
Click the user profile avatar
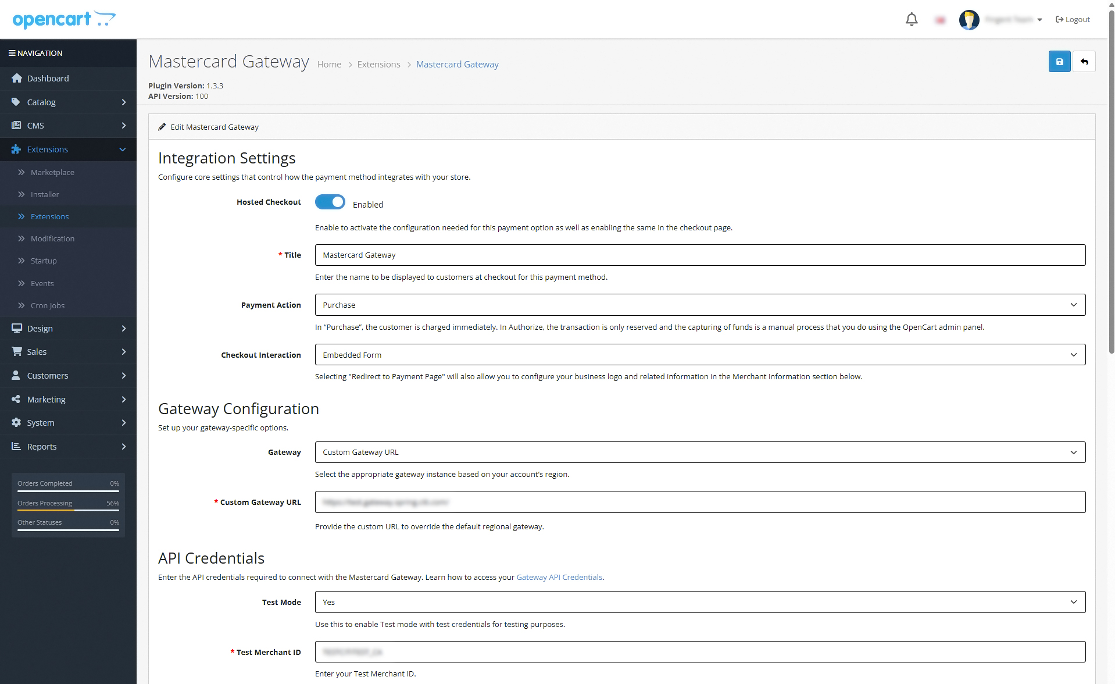point(969,20)
